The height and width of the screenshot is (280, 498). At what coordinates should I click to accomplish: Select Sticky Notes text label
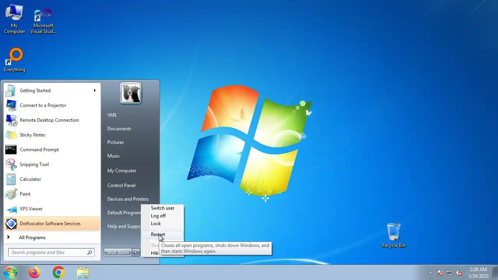[32, 135]
